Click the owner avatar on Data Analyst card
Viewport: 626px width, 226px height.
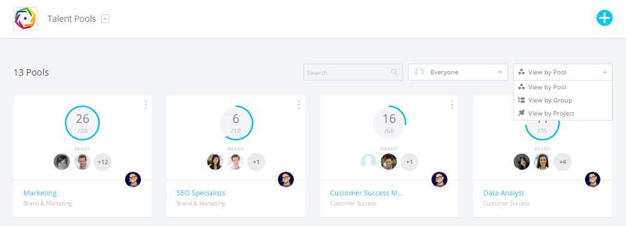[592, 180]
